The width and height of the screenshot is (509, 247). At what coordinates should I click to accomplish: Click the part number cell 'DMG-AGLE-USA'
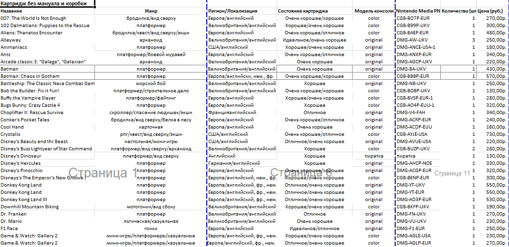coord(418,236)
